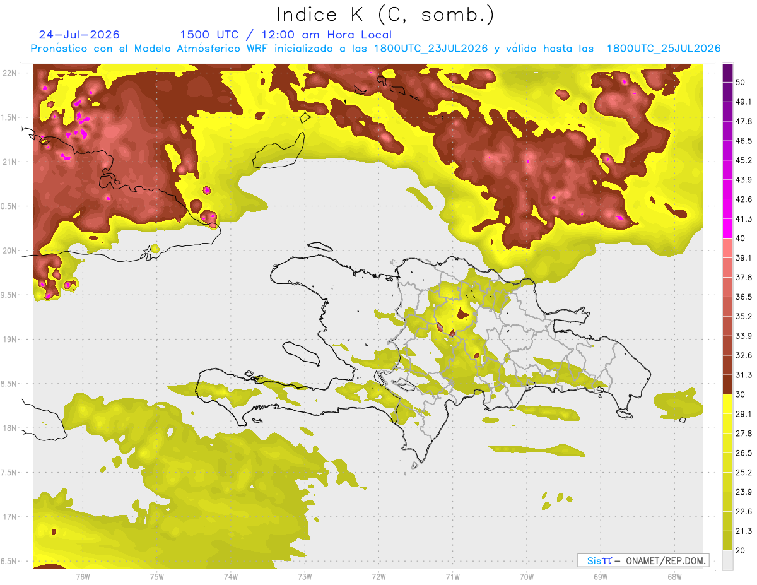Click the longitude label "72W"

(378, 577)
